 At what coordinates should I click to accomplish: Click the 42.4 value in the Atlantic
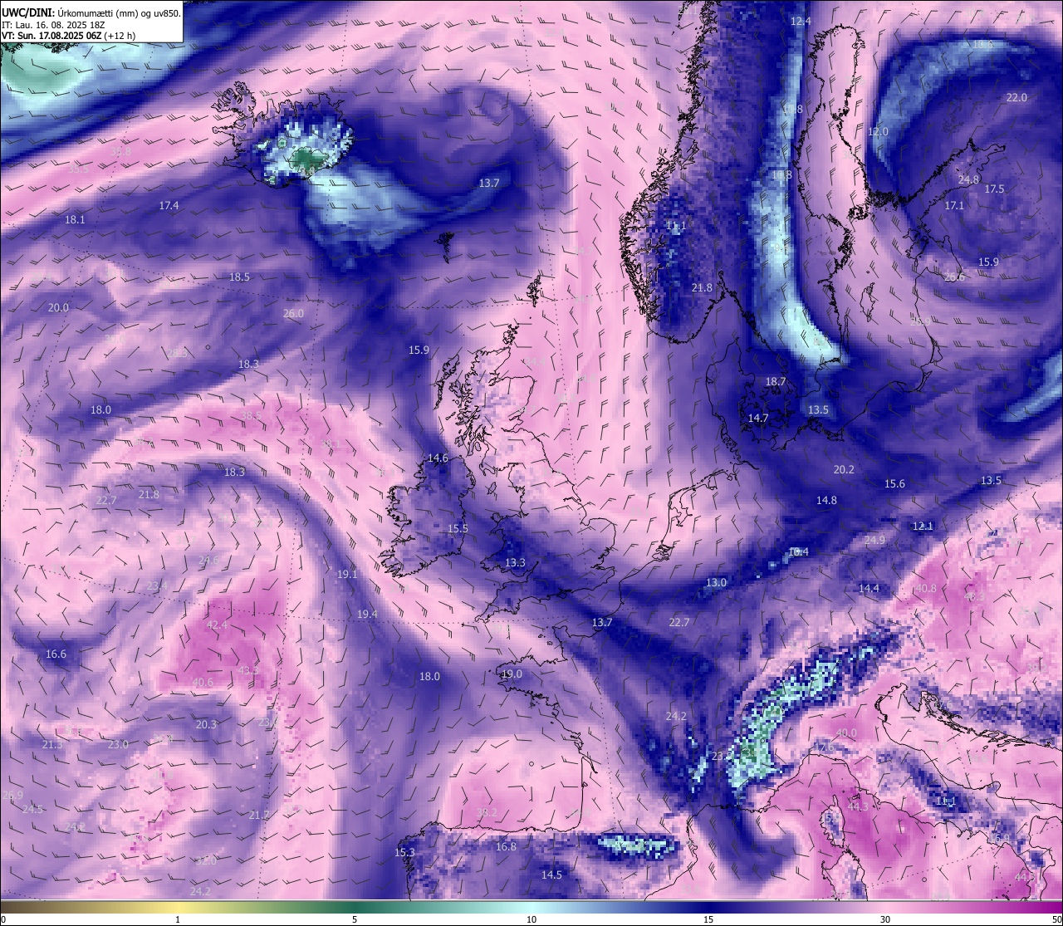click(217, 625)
